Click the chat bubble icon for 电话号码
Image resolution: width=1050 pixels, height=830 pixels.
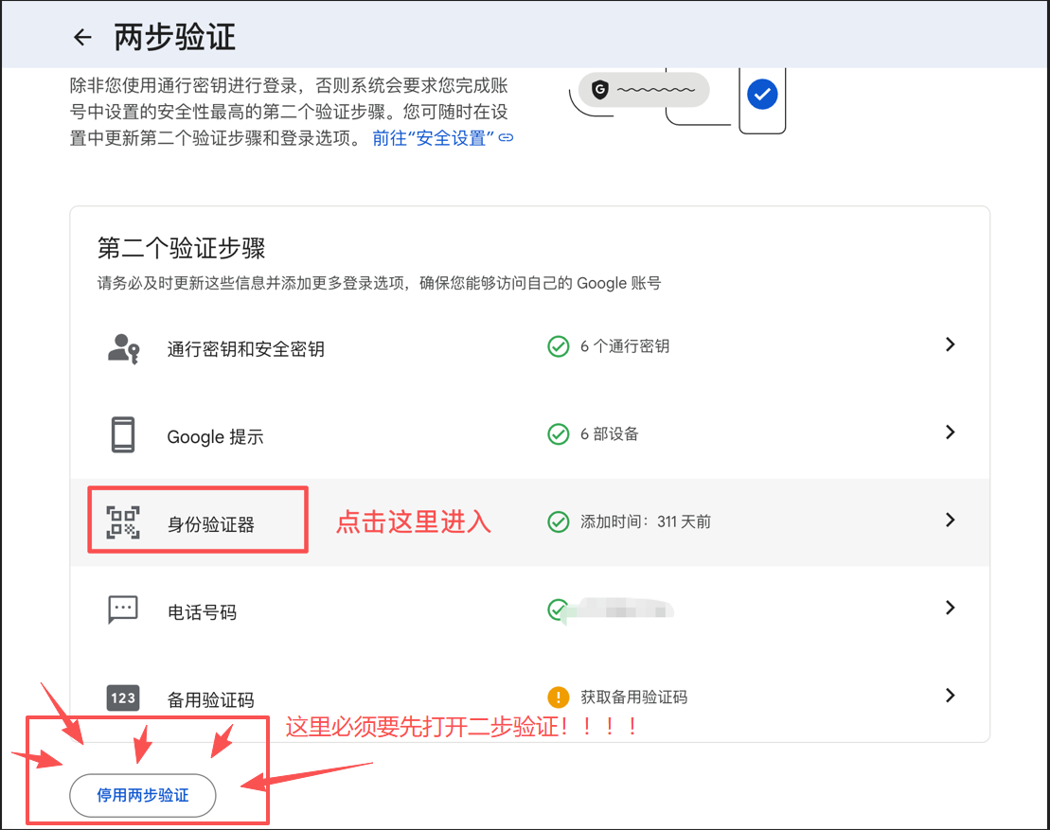click(x=123, y=609)
